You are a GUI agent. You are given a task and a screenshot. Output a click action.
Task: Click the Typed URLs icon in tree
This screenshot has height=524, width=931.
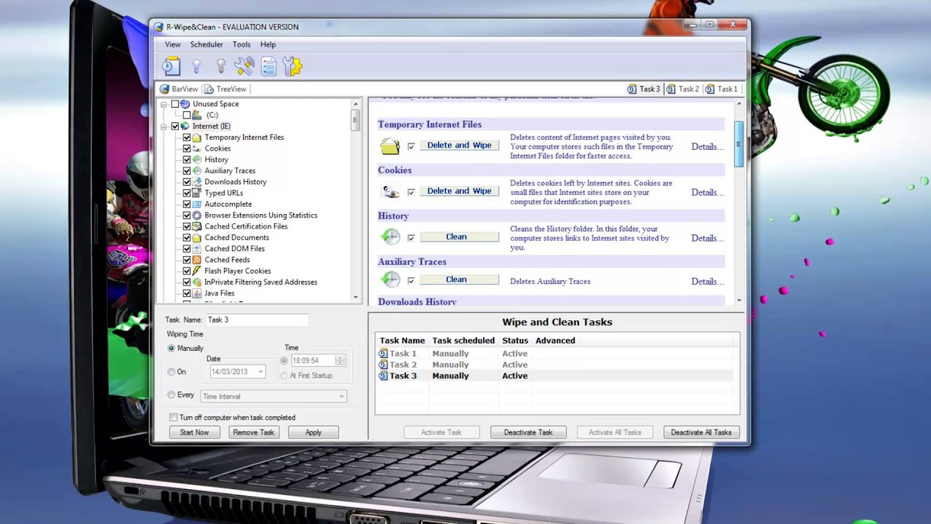197,193
